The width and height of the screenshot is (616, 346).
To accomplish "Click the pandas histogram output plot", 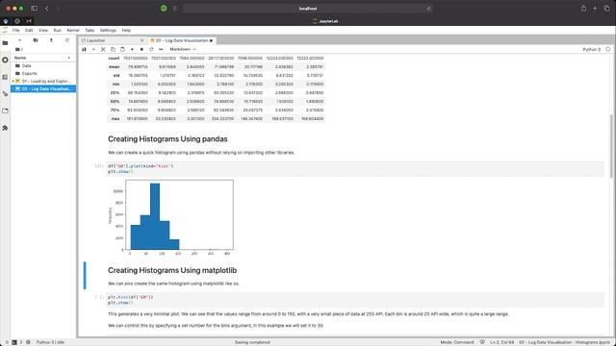I will coord(171,217).
